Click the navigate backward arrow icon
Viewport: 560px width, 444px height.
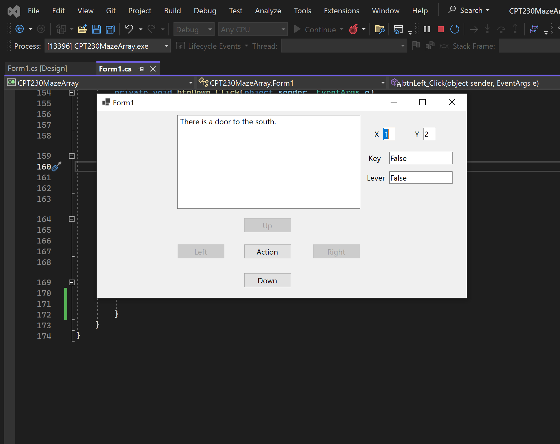[x=20, y=29]
